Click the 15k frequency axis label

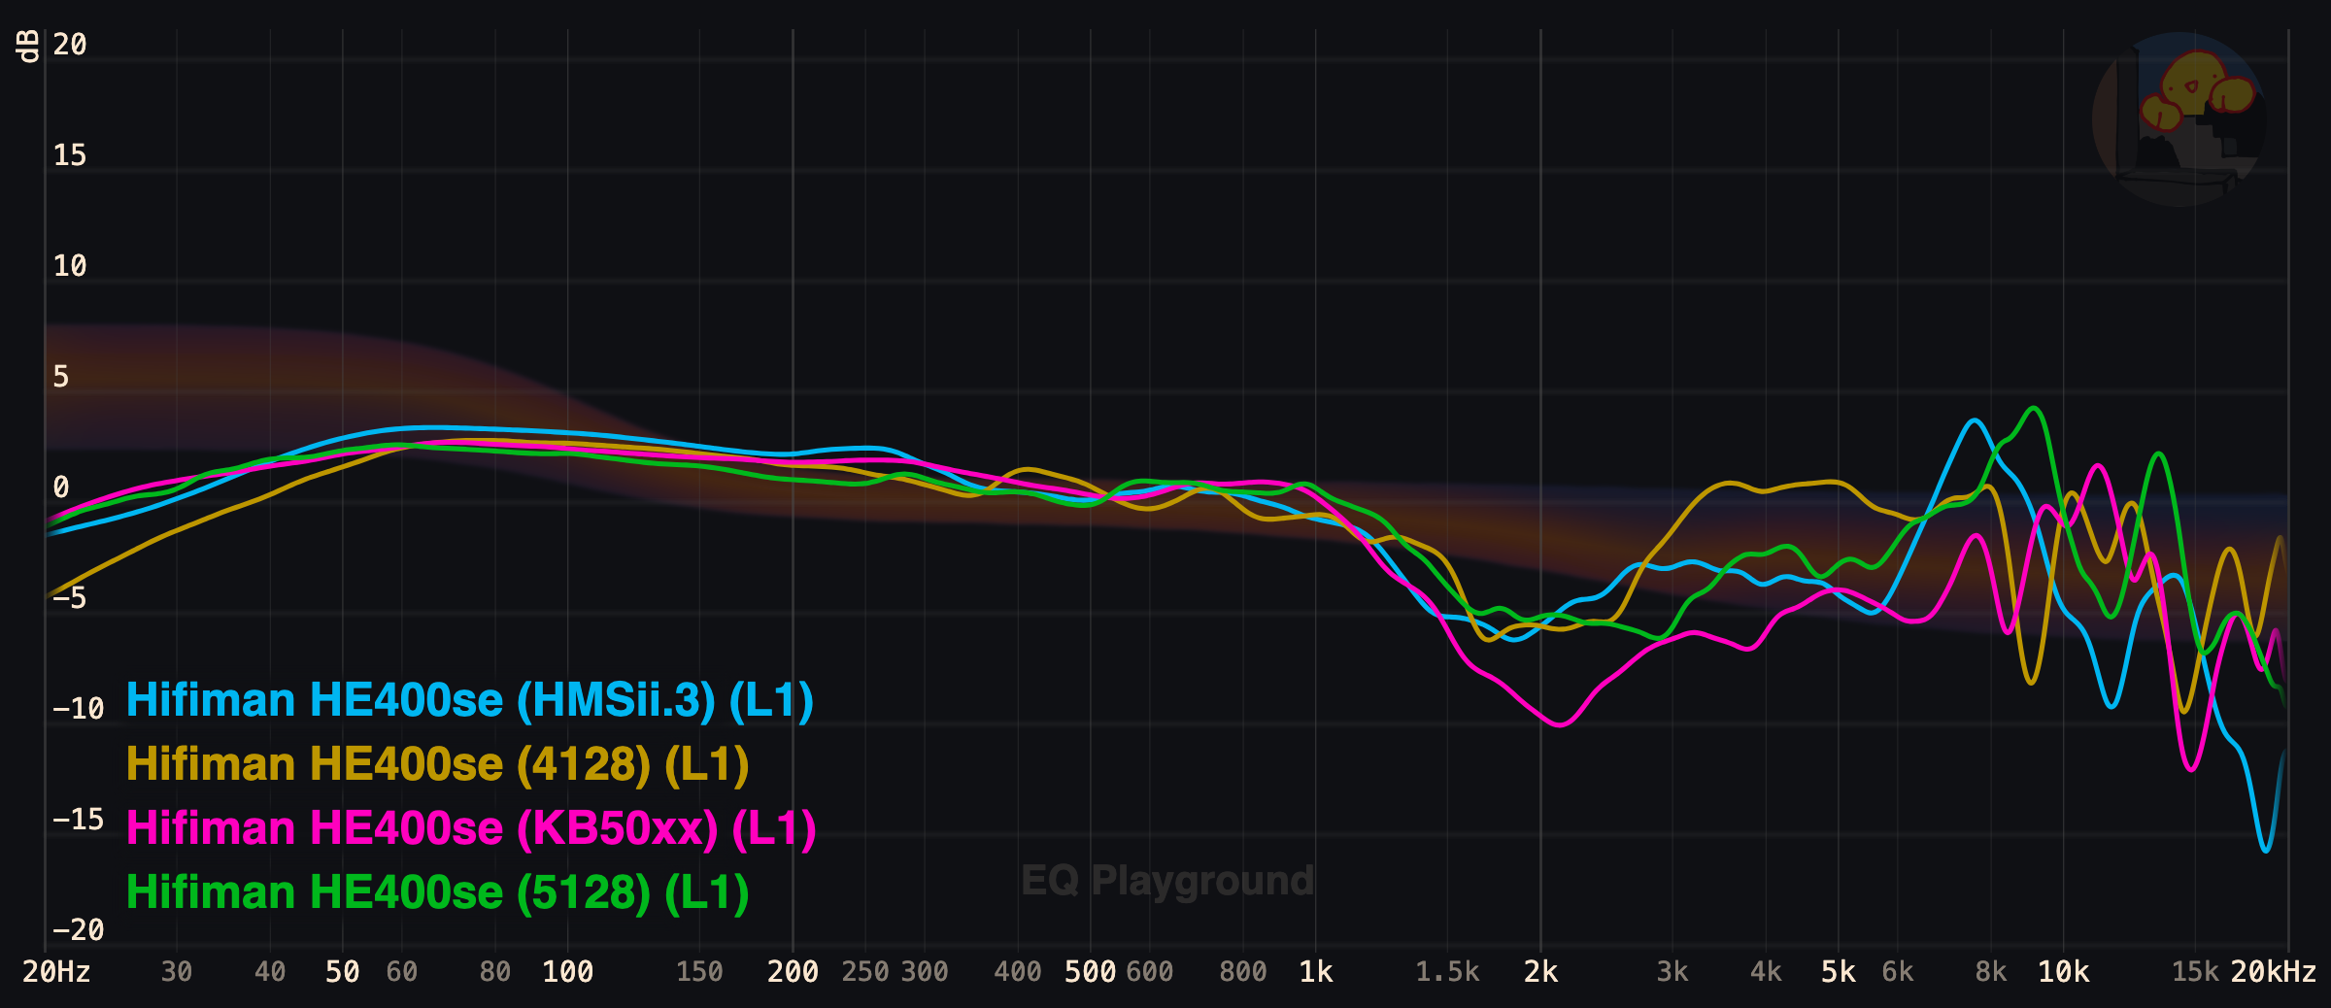point(2195,971)
